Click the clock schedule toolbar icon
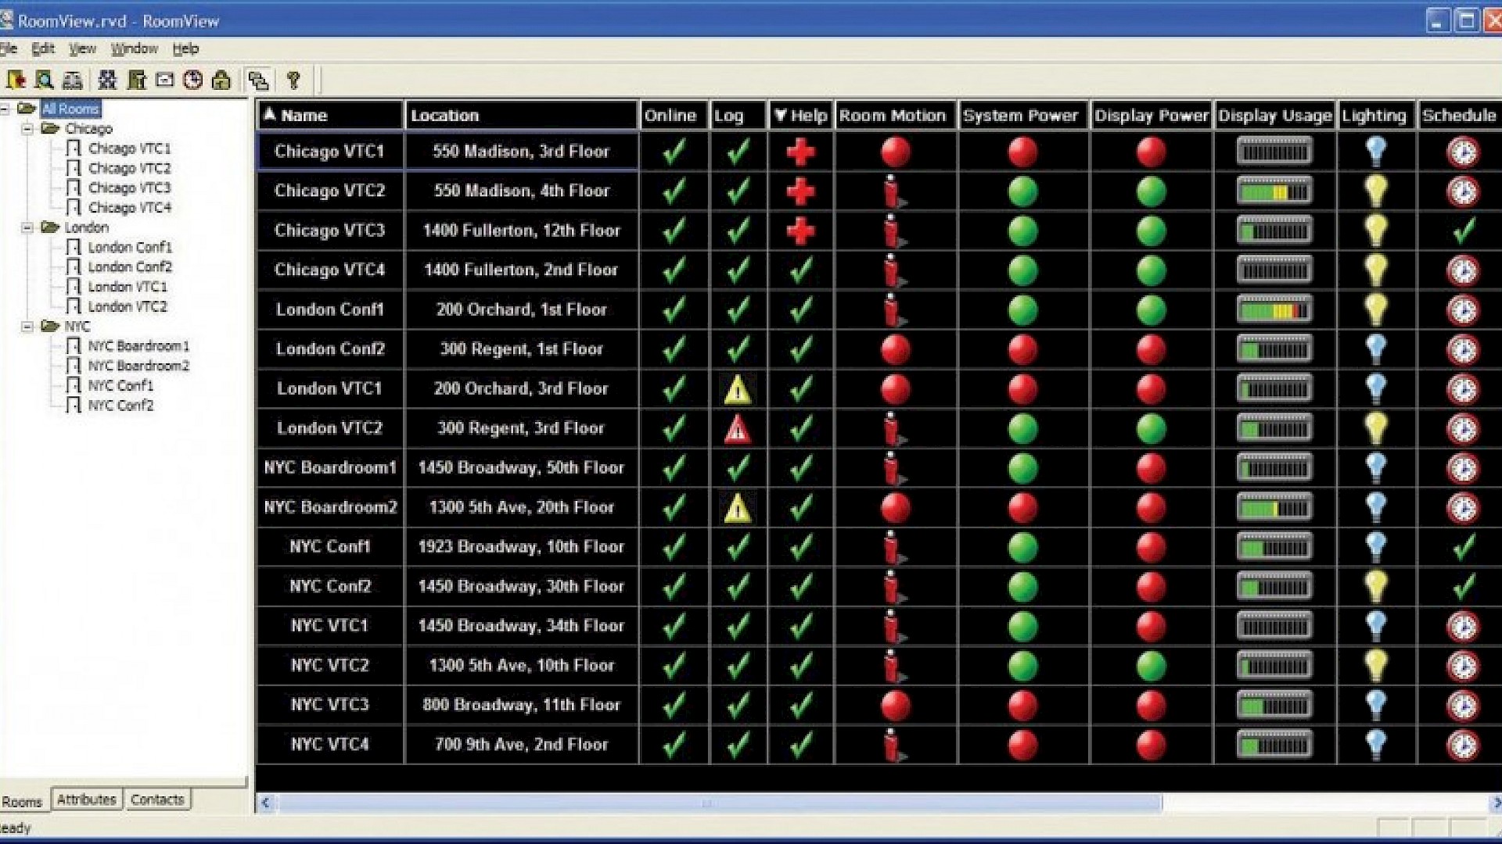The image size is (1502, 844). (x=193, y=80)
